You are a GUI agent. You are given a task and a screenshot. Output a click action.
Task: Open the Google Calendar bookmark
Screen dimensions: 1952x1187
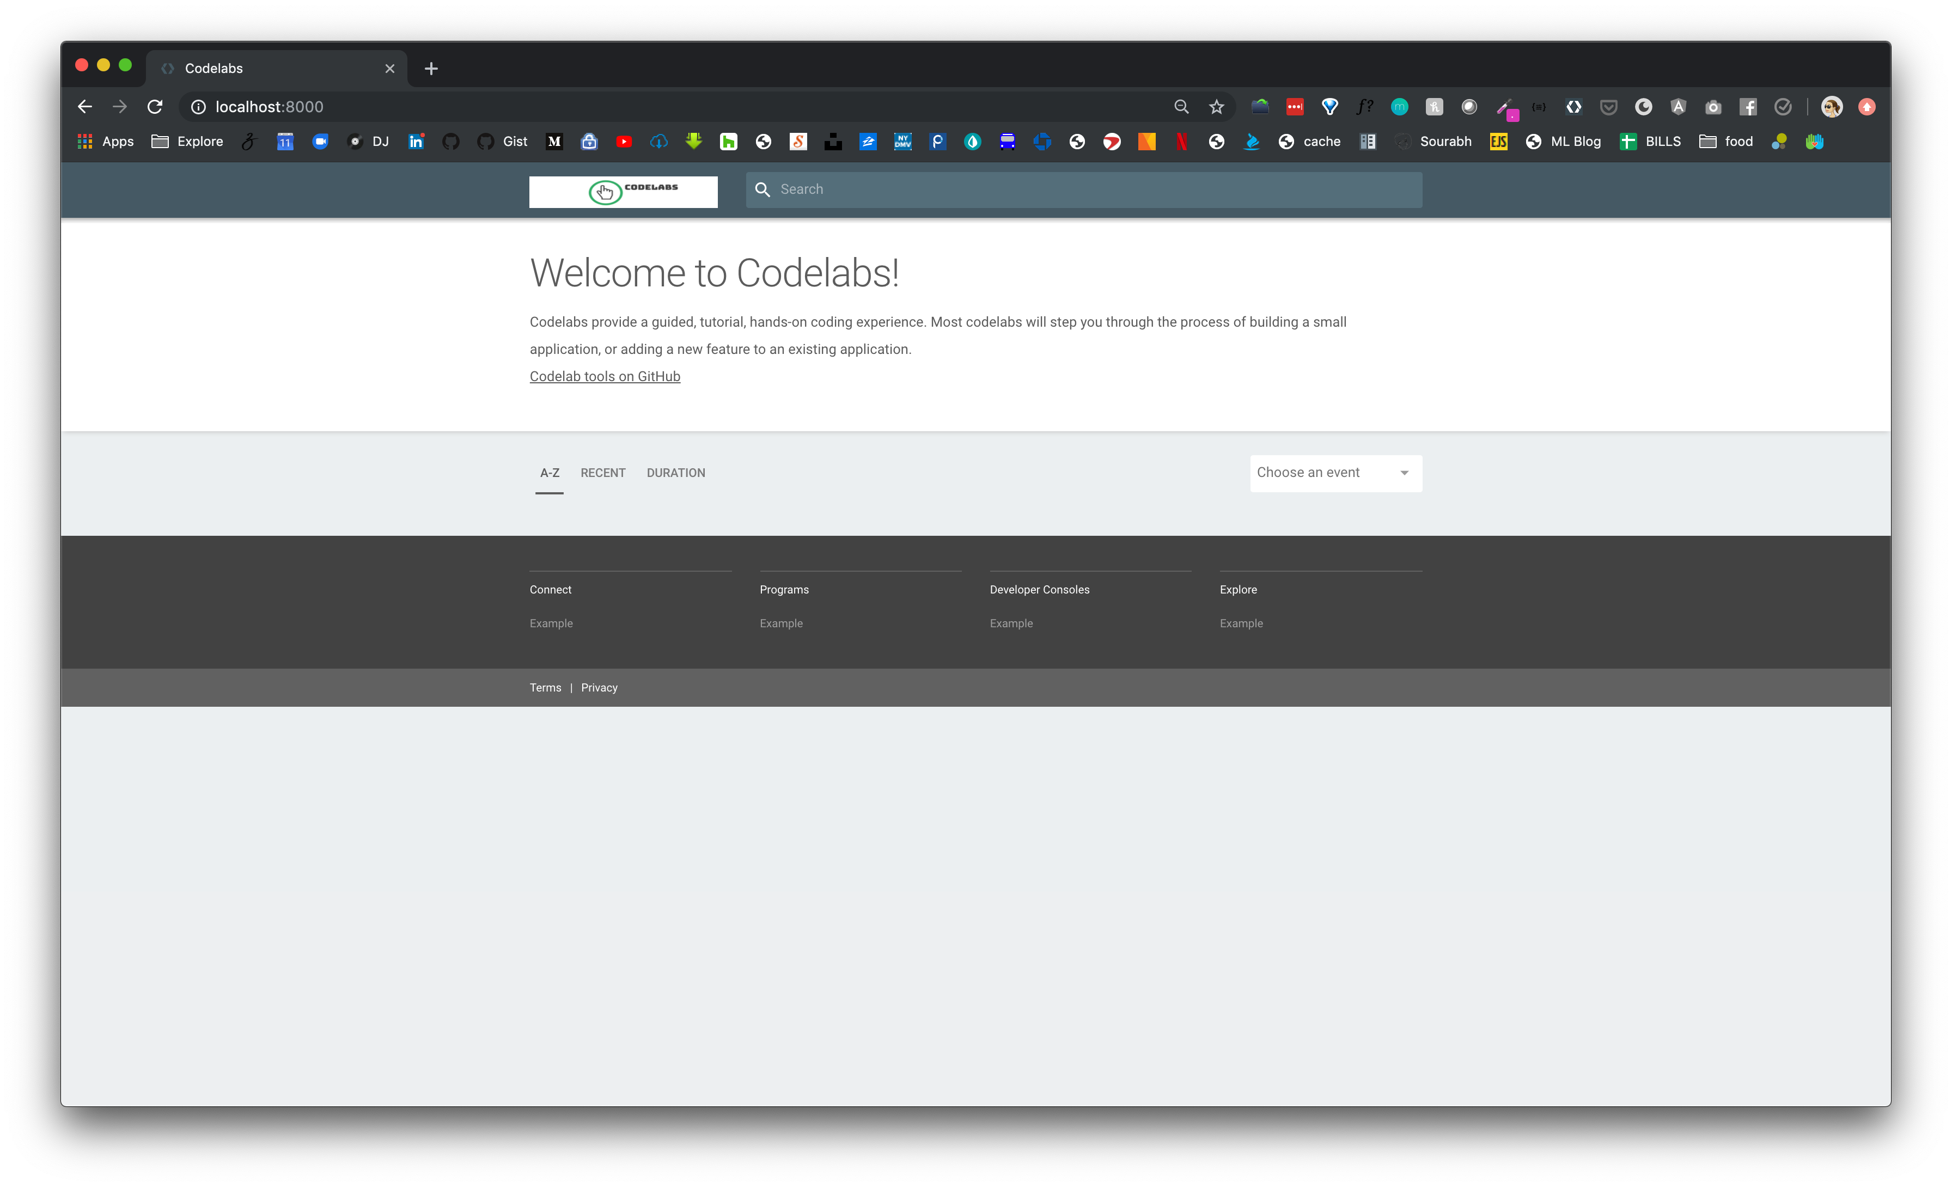tap(284, 141)
